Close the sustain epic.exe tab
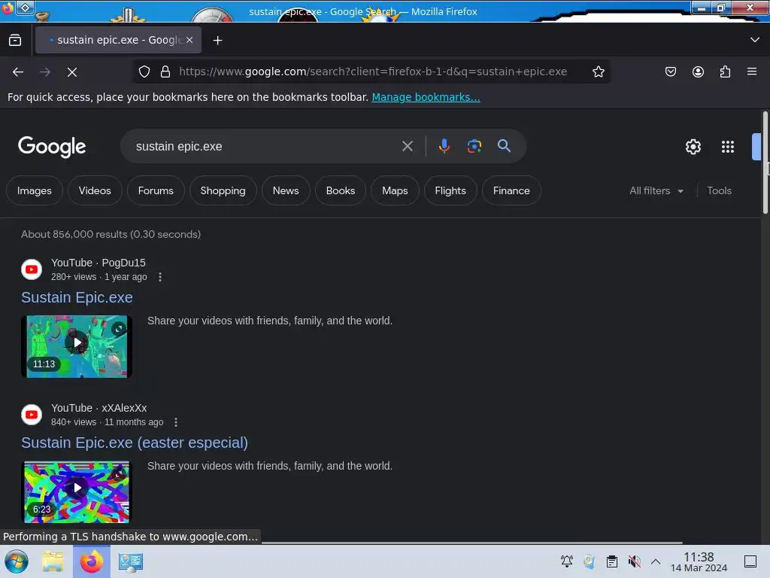Viewport: 770px width, 578px height. [189, 41]
